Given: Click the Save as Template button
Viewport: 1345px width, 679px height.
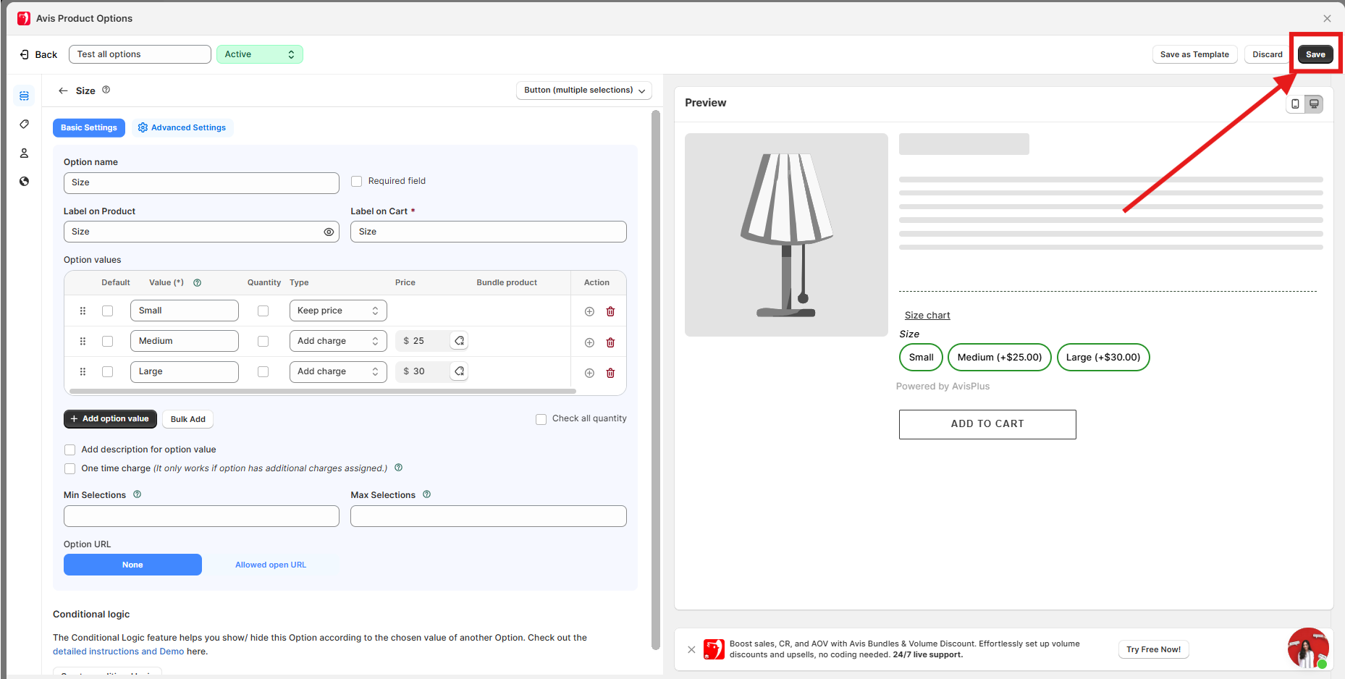Looking at the screenshot, I should coord(1194,54).
